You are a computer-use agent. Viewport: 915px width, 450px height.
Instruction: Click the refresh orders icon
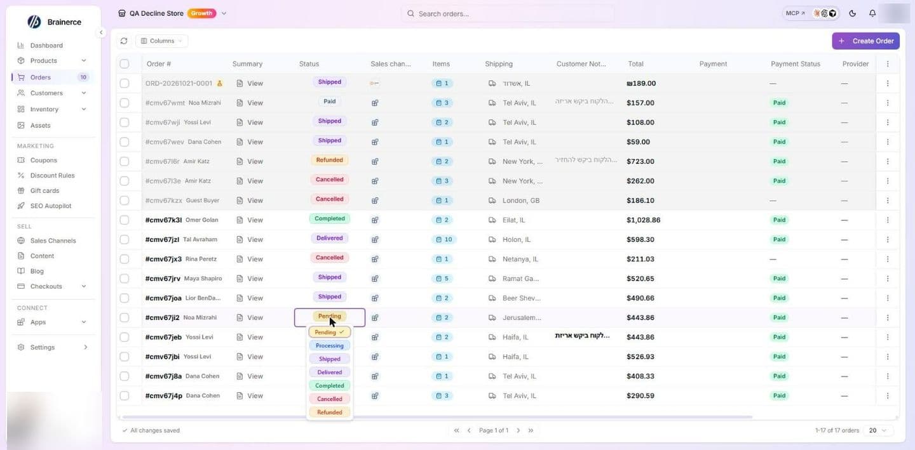coord(123,41)
